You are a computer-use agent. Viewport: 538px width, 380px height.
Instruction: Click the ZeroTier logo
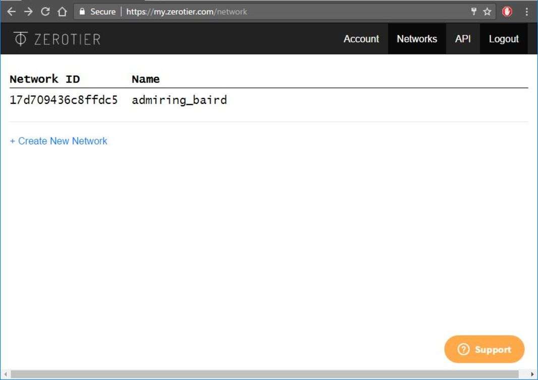pyautogui.click(x=57, y=39)
